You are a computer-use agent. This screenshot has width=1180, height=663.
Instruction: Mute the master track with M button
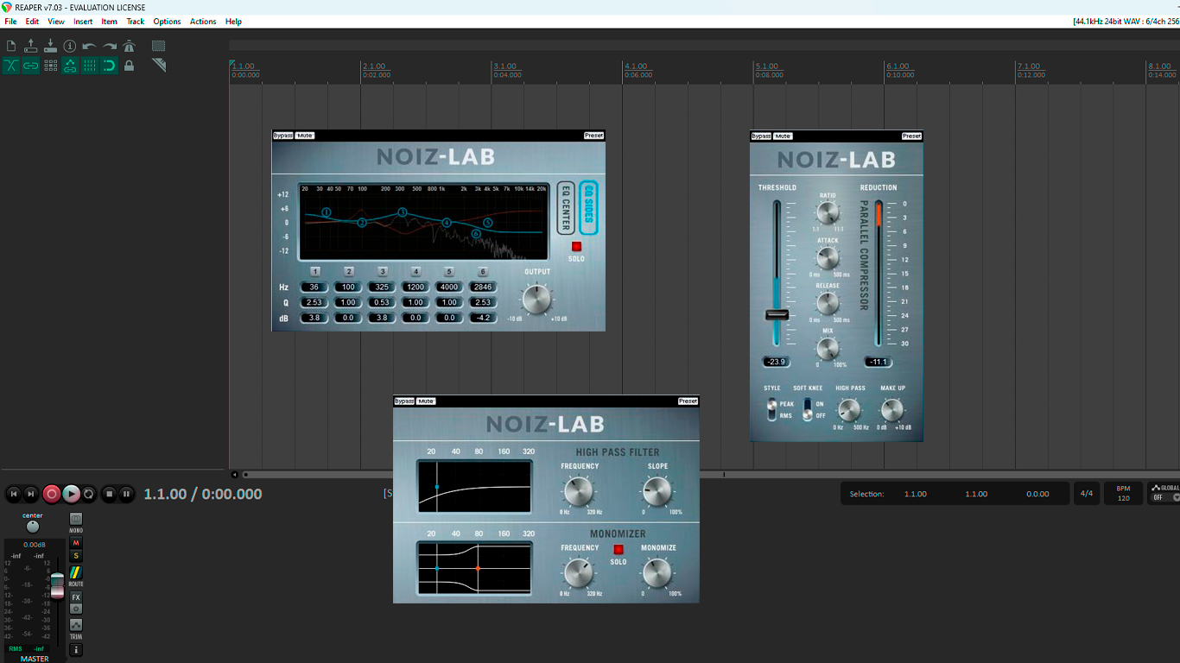[x=76, y=543]
